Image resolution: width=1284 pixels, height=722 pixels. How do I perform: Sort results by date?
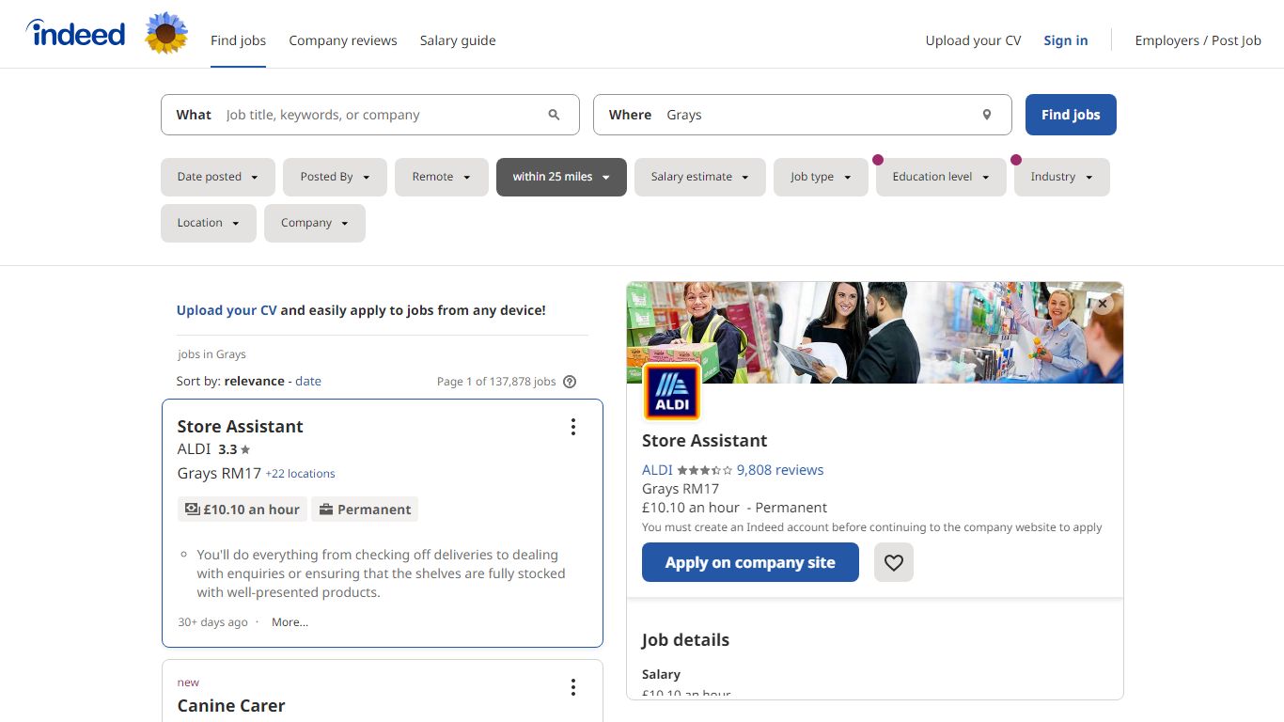pos(308,382)
